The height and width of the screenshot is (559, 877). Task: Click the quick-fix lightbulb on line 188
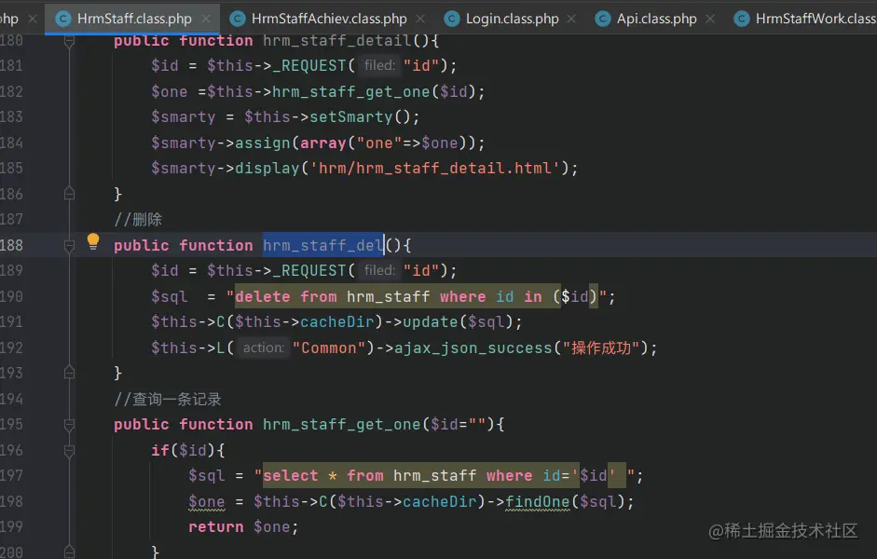(x=93, y=241)
